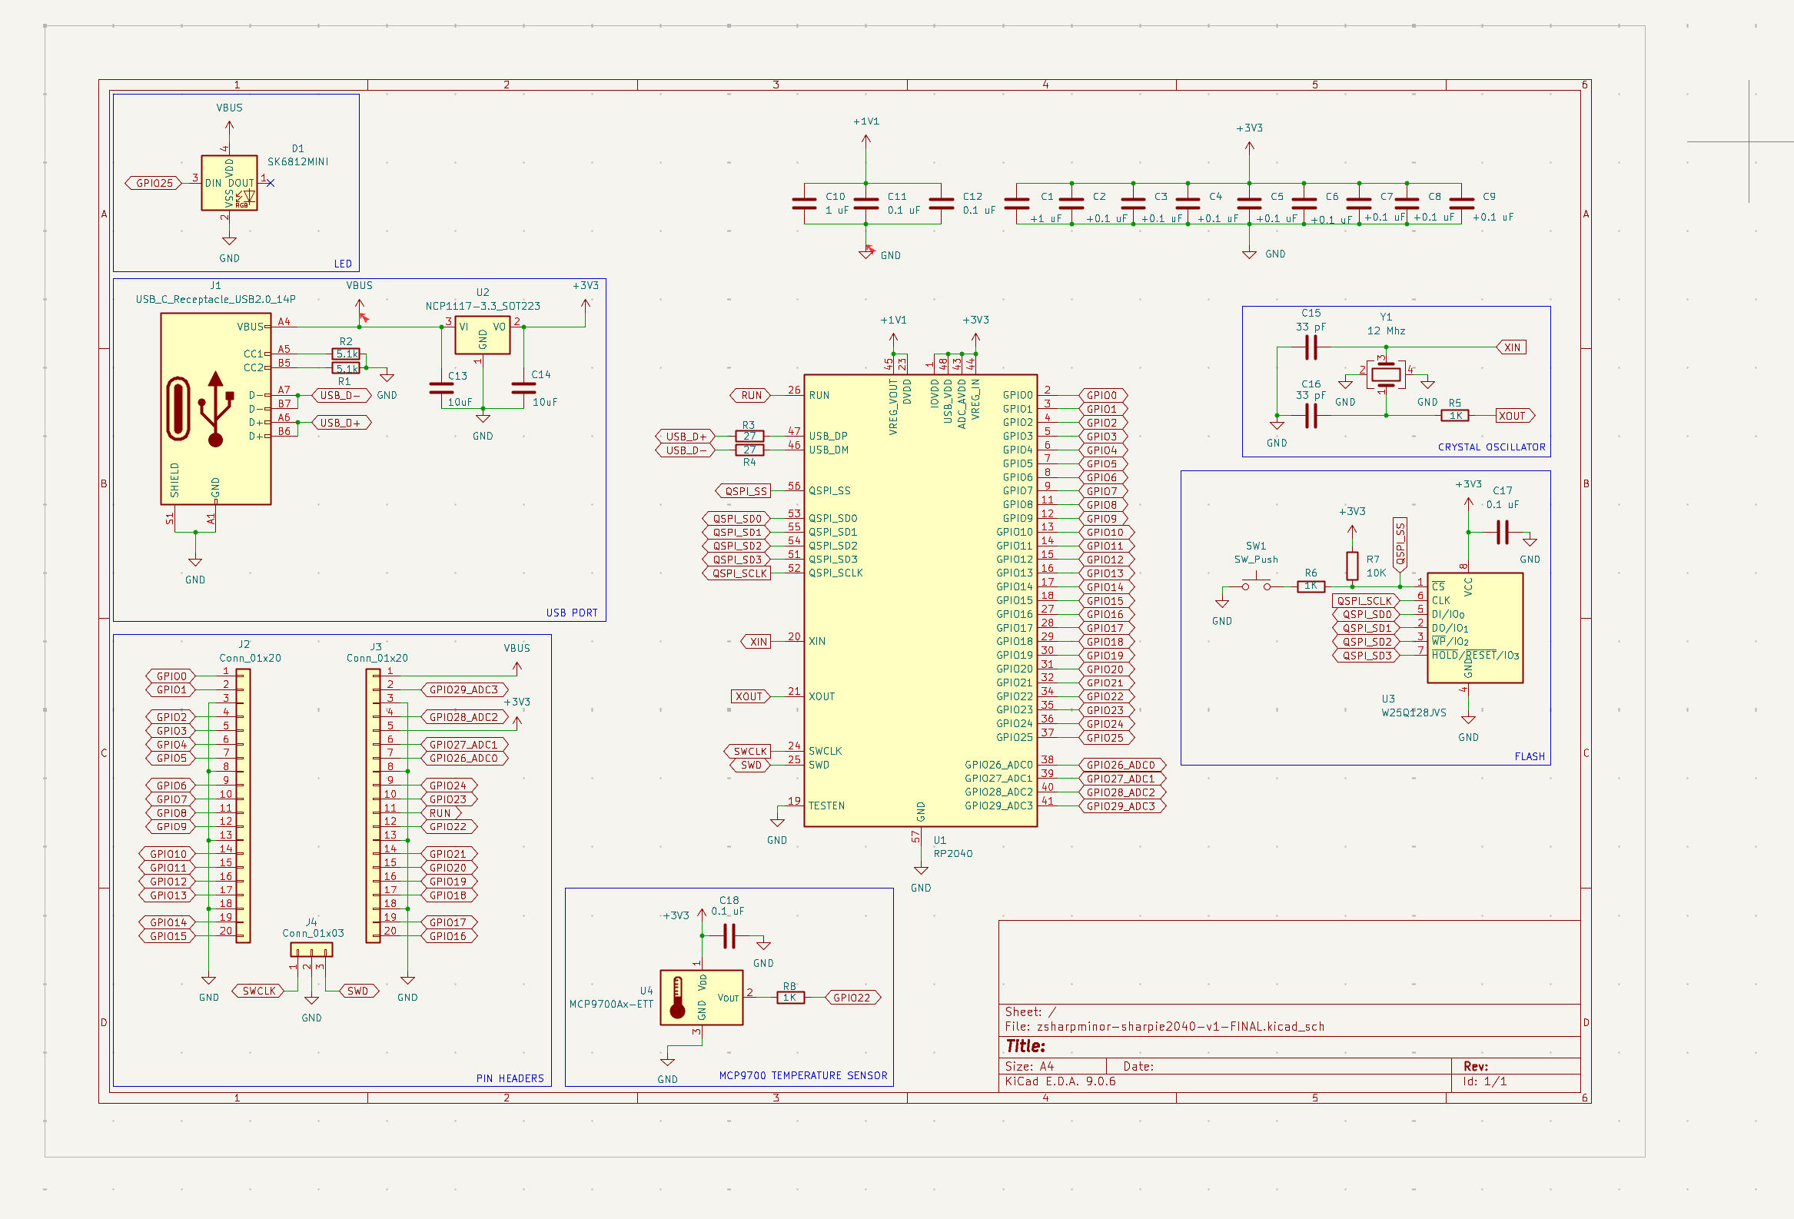Select the NCP1117 regulator symbol U2
This screenshot has width=1794, height=1219.
click(483, 334)
